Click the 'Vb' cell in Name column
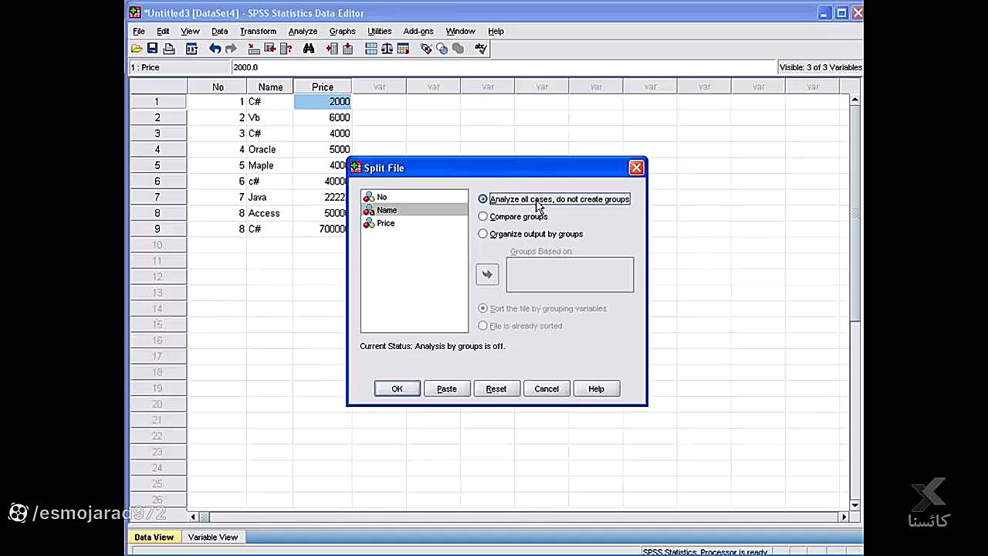The height and width of the screenshot is (556, 988). pyautogui.click(x=270, y=117)
